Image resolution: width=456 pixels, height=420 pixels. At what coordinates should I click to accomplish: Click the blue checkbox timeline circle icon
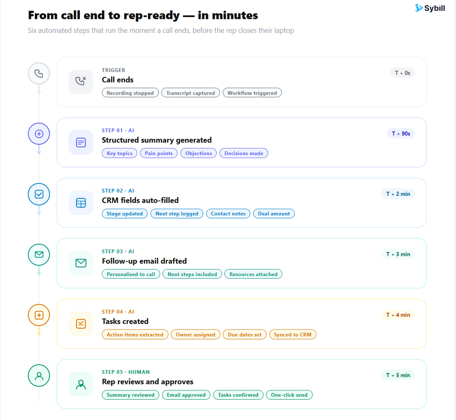[39, 194]
